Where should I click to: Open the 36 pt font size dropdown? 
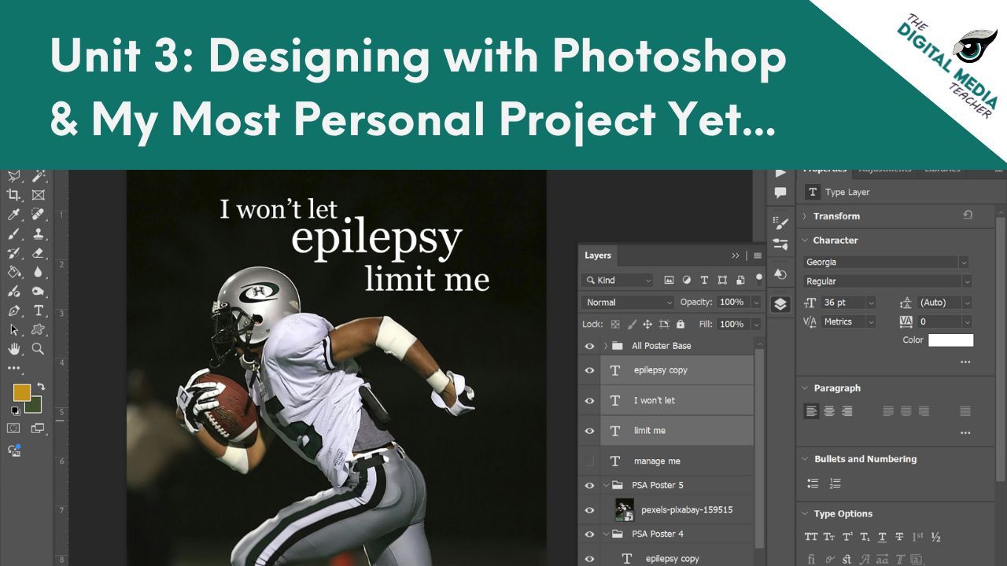click(871, 303)
